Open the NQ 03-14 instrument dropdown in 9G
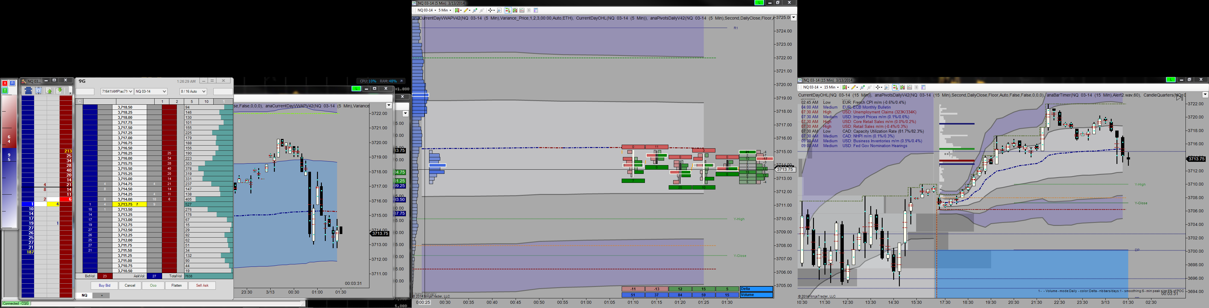Viewport: 1209px width, 308px height. [x=151, y=91]
